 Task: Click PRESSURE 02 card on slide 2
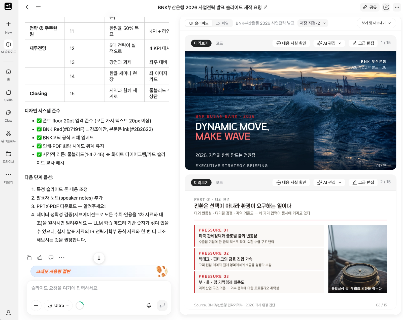coord(259,259)
